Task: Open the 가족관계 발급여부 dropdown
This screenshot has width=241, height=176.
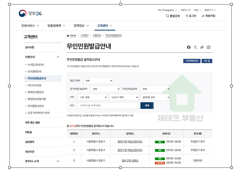Action: coord(155,89)
